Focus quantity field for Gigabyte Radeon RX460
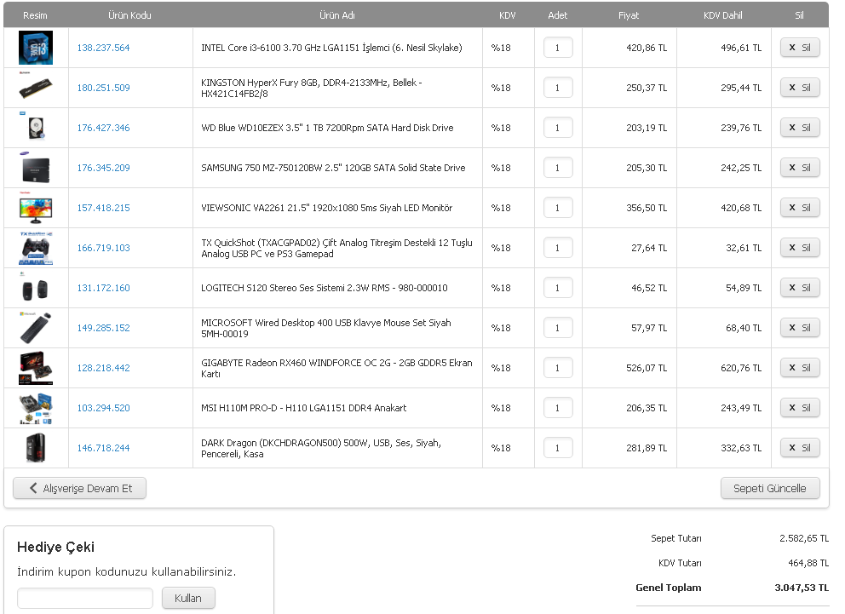This screenshot has width=845, height=614. pyautogui.click(x=558, y=368)
